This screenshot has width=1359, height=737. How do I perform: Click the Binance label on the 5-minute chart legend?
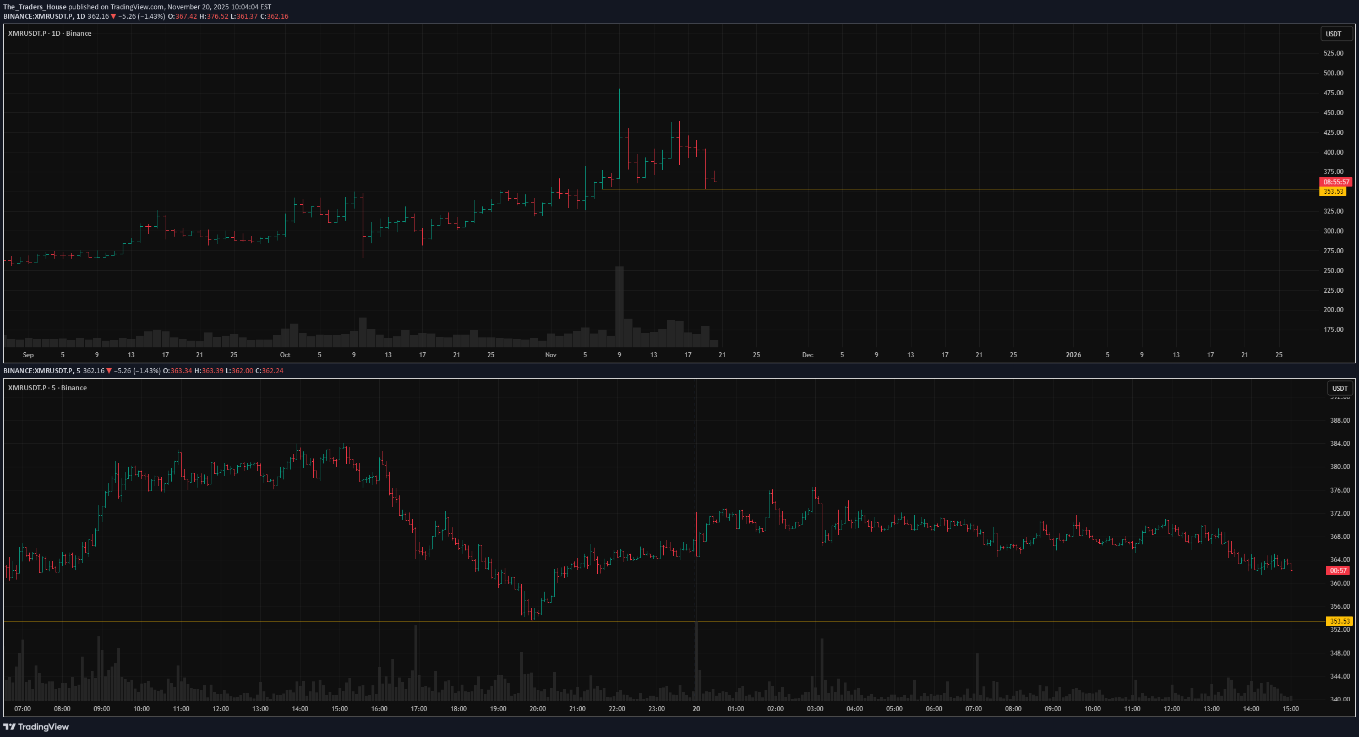[74, 387]
